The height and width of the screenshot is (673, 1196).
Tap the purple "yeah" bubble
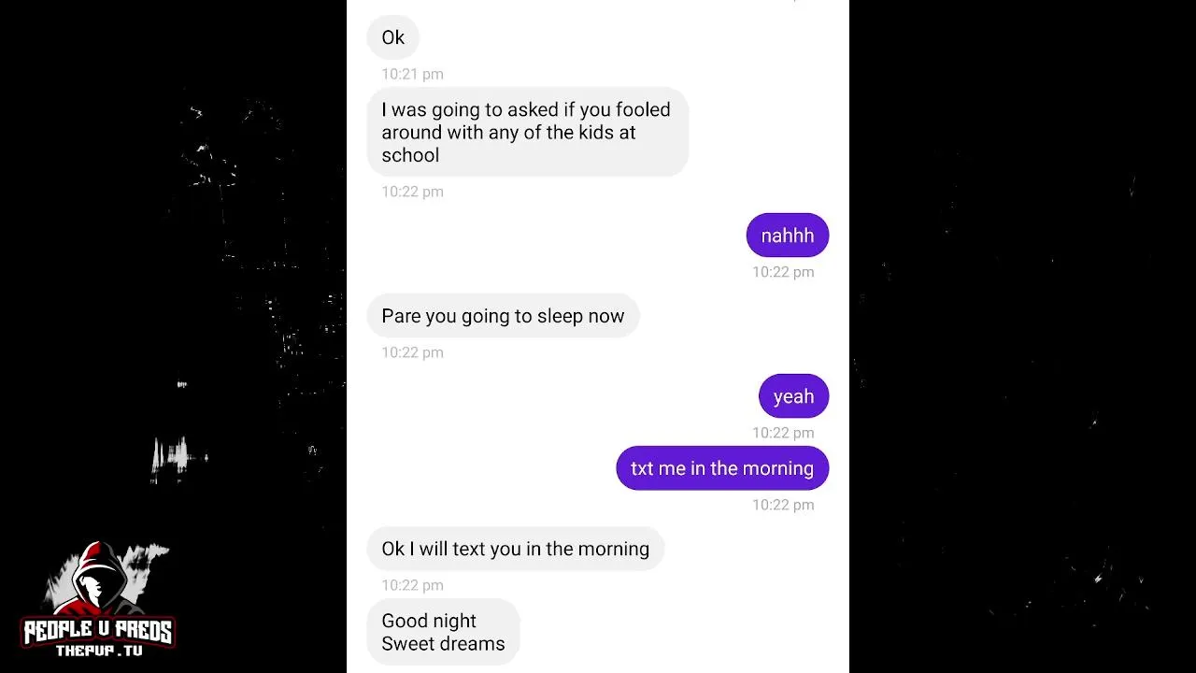(x=793, y=396)
